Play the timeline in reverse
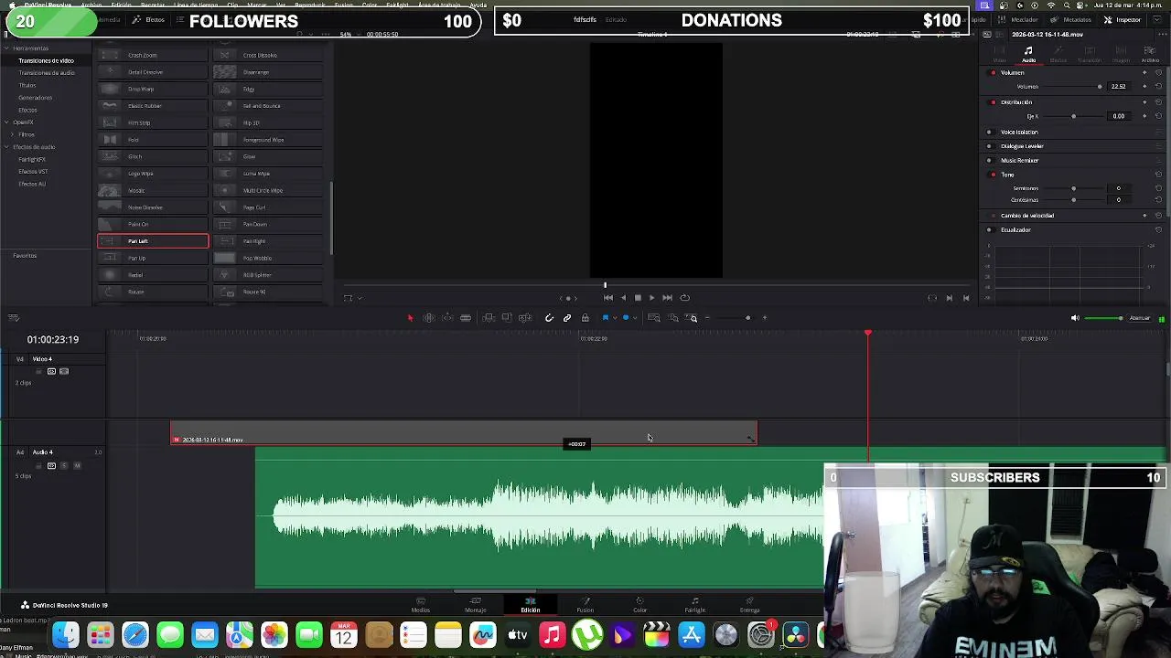1171x658 pixels. click(x=623, y=298)
